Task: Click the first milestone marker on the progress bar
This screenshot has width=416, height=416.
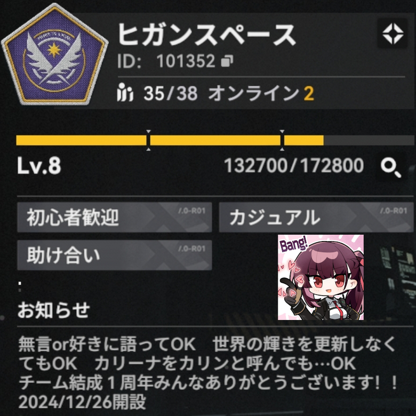Action: click(x=148, y=140)
